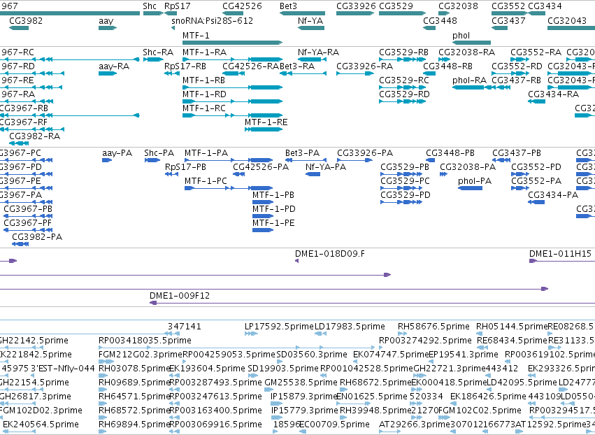Screen dimensions: 595x435
Task: Select the Bet3 gene label
Action: tap(288, 6)
